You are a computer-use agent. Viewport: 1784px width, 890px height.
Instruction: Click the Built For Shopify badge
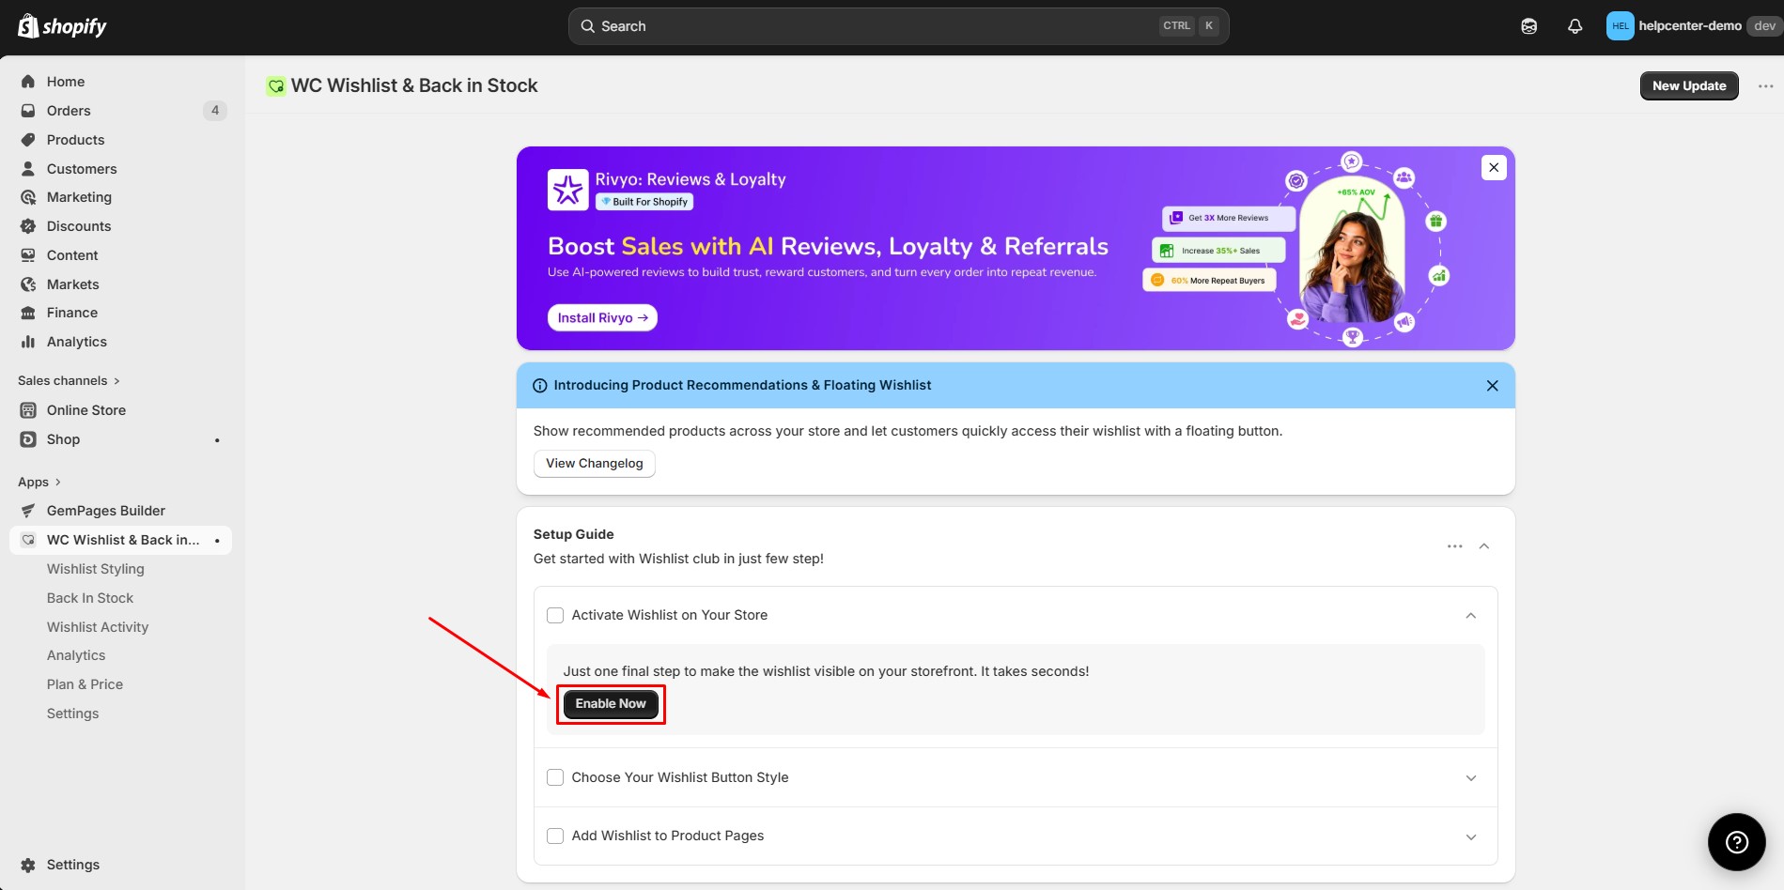644,202
